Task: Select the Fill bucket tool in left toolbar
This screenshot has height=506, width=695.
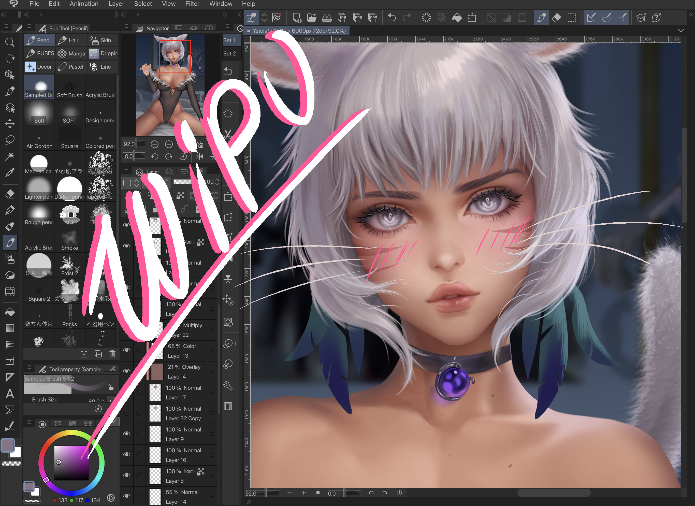Action: tap(10, 312)
